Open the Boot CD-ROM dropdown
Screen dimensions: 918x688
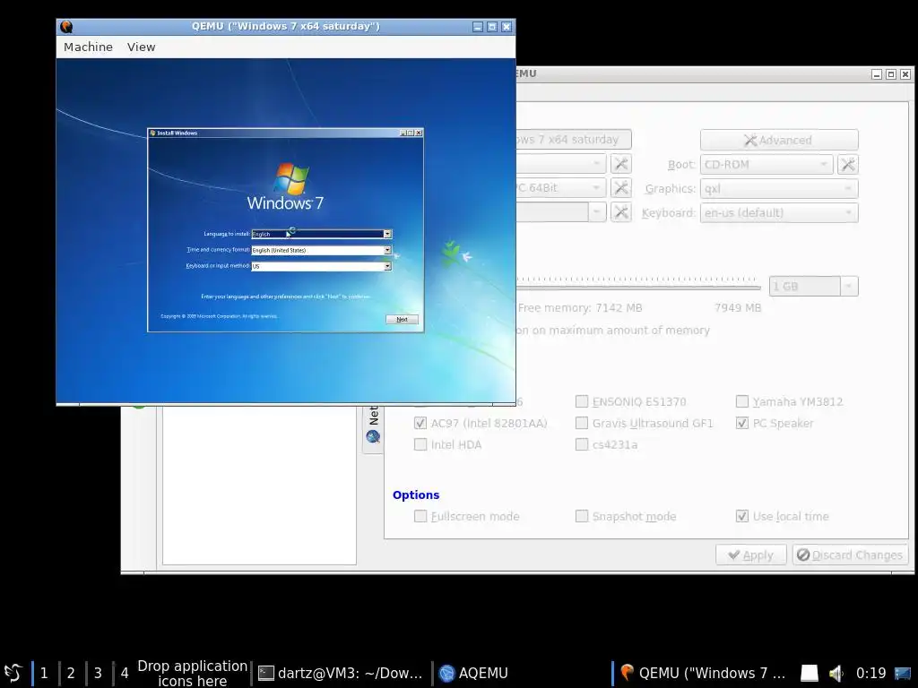pyautogui.click(x=766, y=165)
